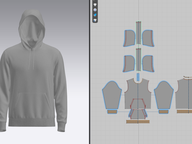Image resolution: width=192 pixels, height=144 pixels.
Task: Select the left sleeve cuff rib pattern
Action: point(112,112)
